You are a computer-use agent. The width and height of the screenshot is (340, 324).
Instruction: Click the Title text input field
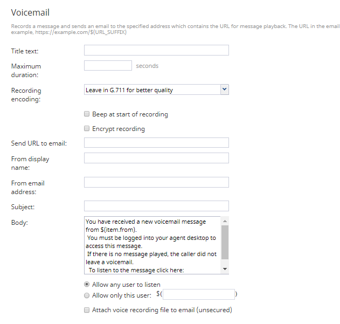156,50
